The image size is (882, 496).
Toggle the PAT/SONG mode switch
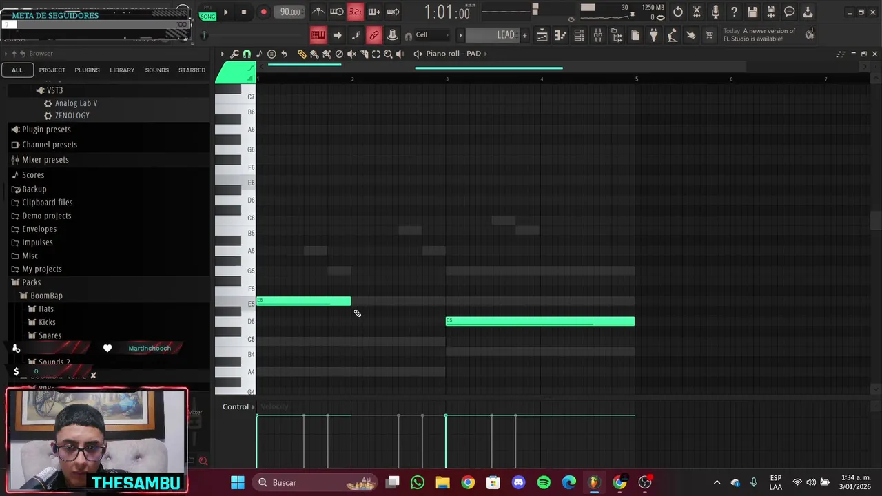pyautogui.click(x=207, y=12)
